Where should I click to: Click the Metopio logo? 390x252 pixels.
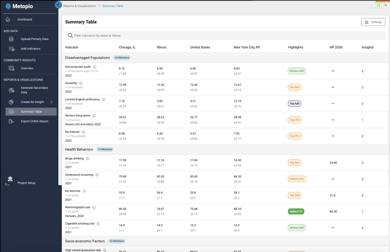(19, 6)
